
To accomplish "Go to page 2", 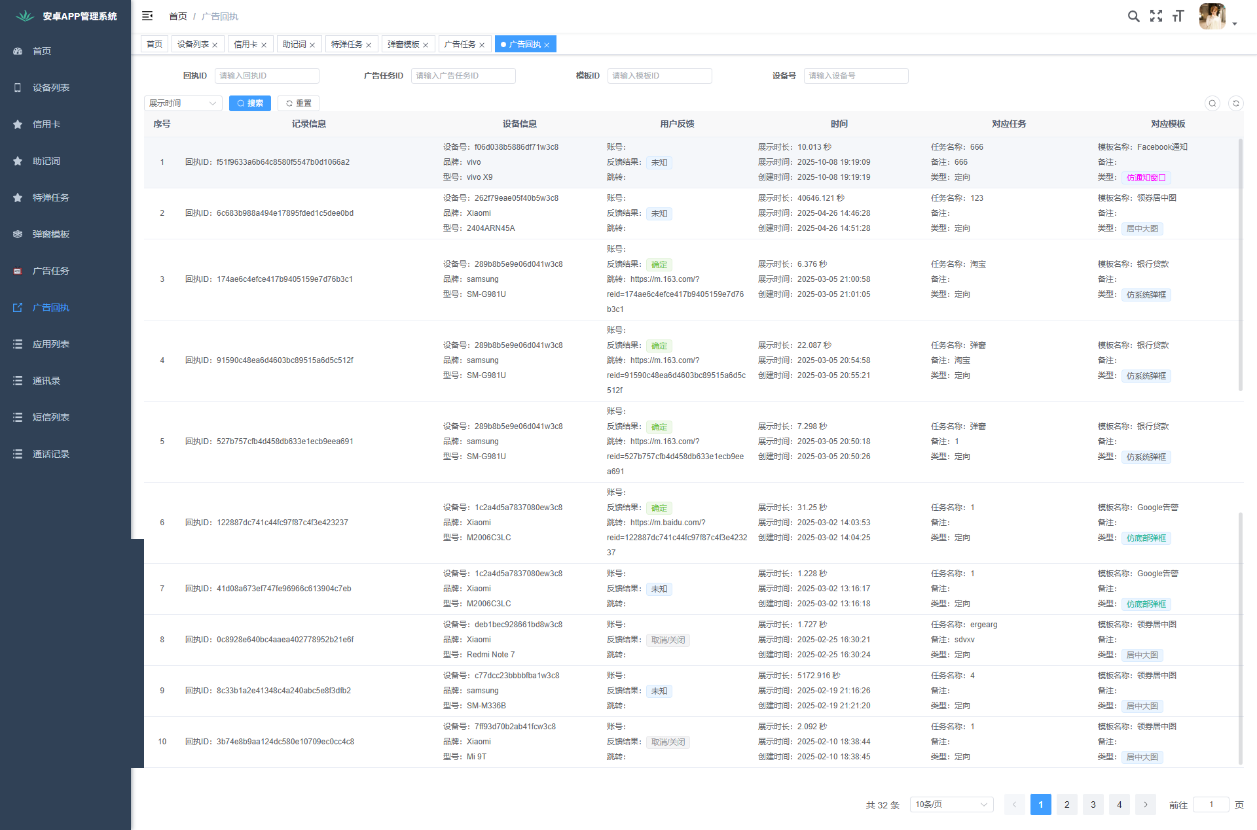I will [1067, 804].
